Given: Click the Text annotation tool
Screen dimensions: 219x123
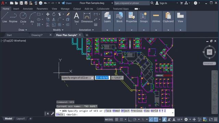Looking at the screenshot, I should (x=76, y=17).
